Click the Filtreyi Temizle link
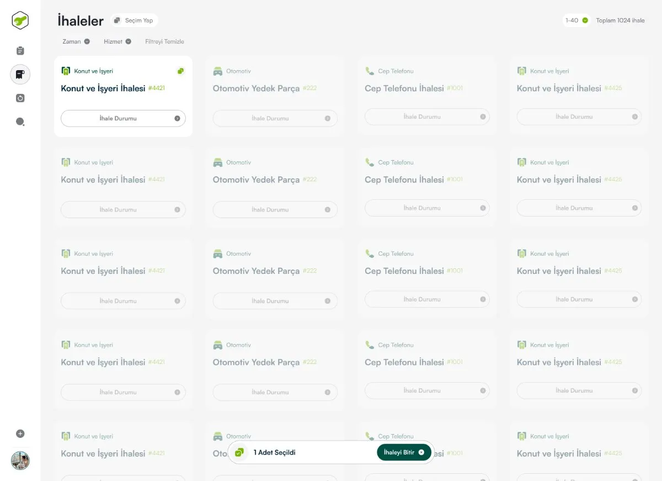 point(164,41)
